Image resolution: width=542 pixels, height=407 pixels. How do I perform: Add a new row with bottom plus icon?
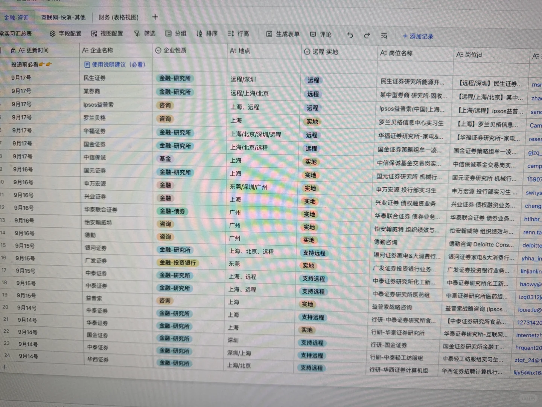5,367
